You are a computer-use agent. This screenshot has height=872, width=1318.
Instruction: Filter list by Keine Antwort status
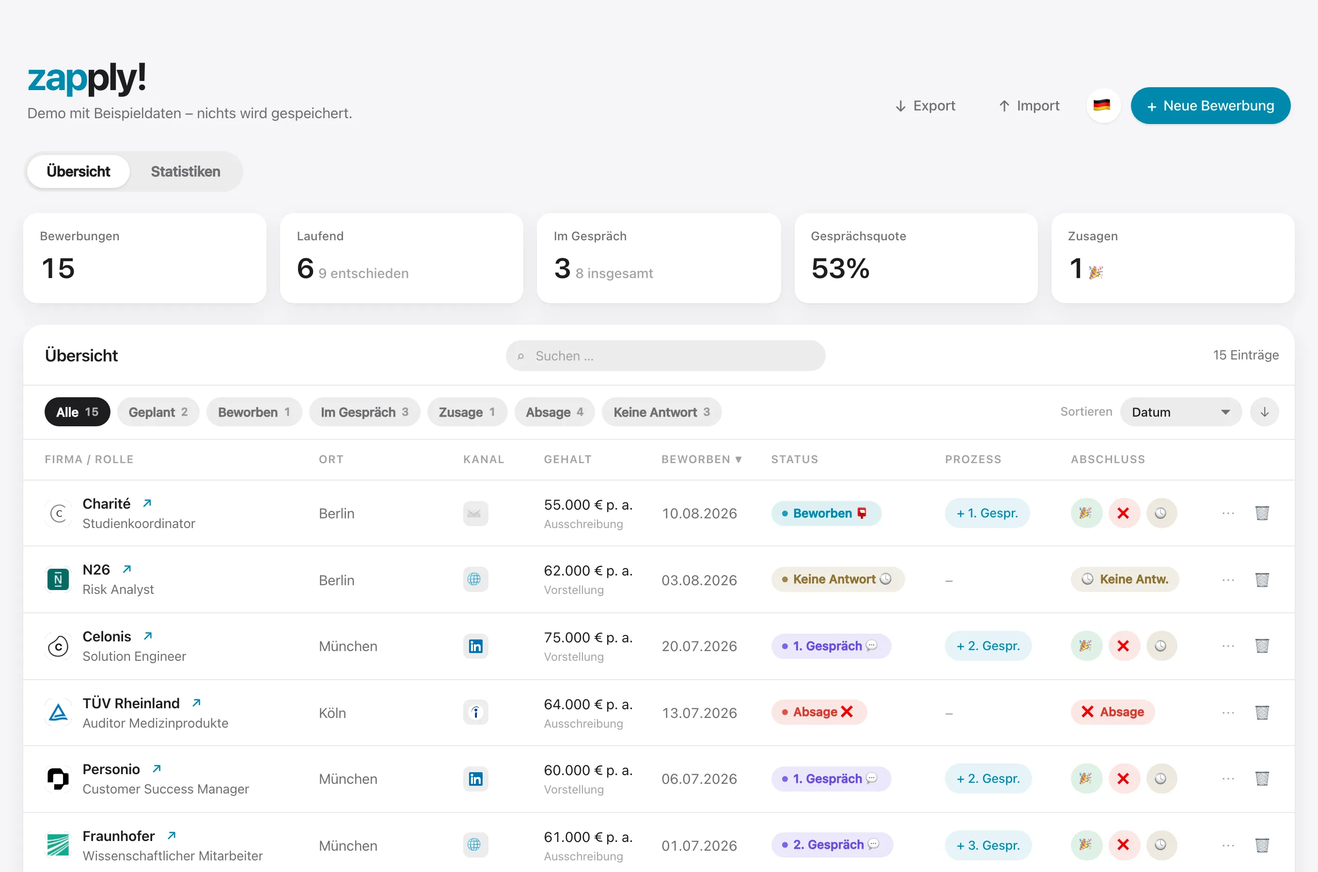click(661, 412)
